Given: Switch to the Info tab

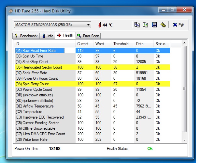Looking at the screenshot, I should 48,36.
